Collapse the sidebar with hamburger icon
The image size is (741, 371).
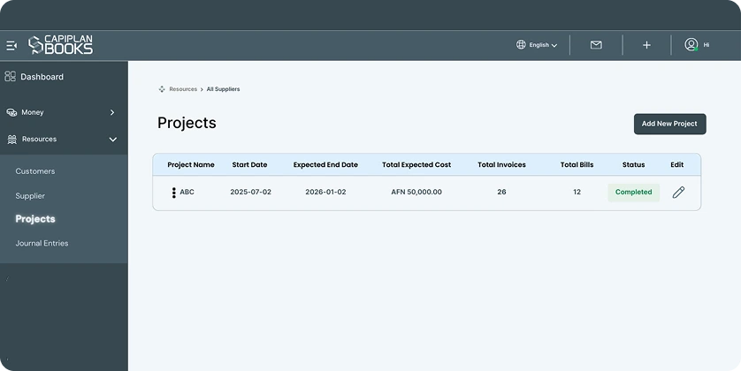[11, 45]
